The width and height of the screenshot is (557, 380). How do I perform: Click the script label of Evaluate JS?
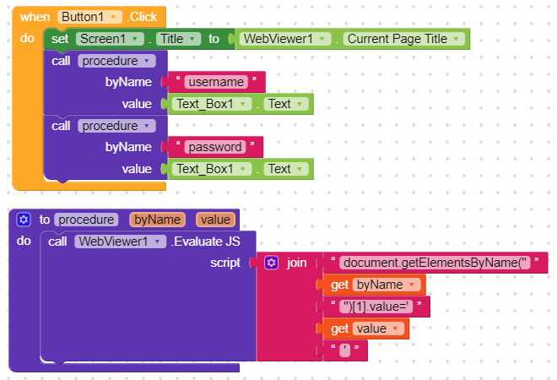pos(225,263)
